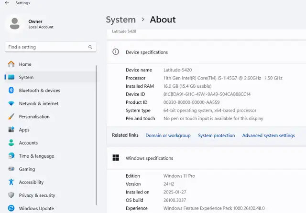Open Privacy & security settings
The width and height of the screenshot is (306, 213).
click(x=51, y=195)
